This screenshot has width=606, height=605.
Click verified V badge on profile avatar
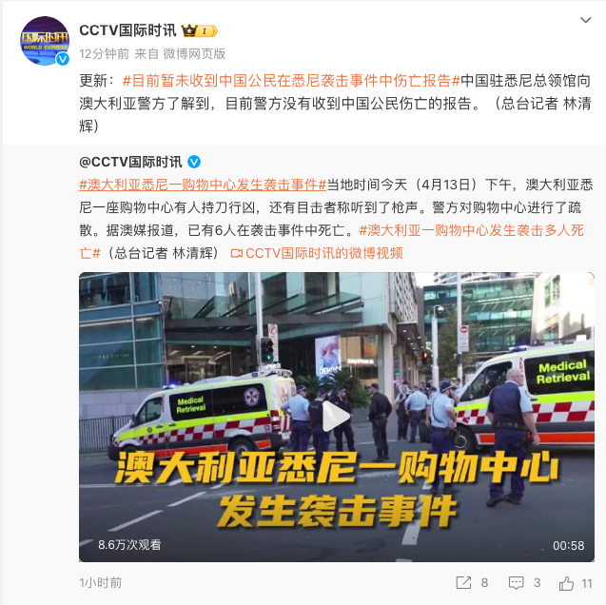(62, 59)
